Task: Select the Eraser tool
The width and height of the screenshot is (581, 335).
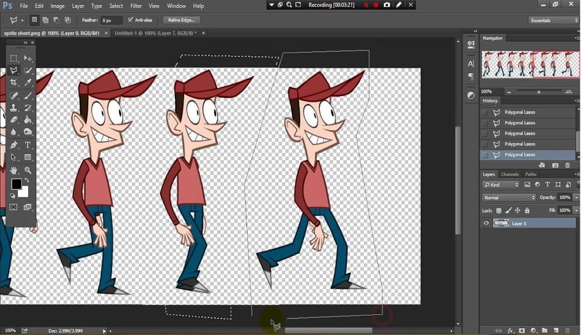Action: coord(13,120)
